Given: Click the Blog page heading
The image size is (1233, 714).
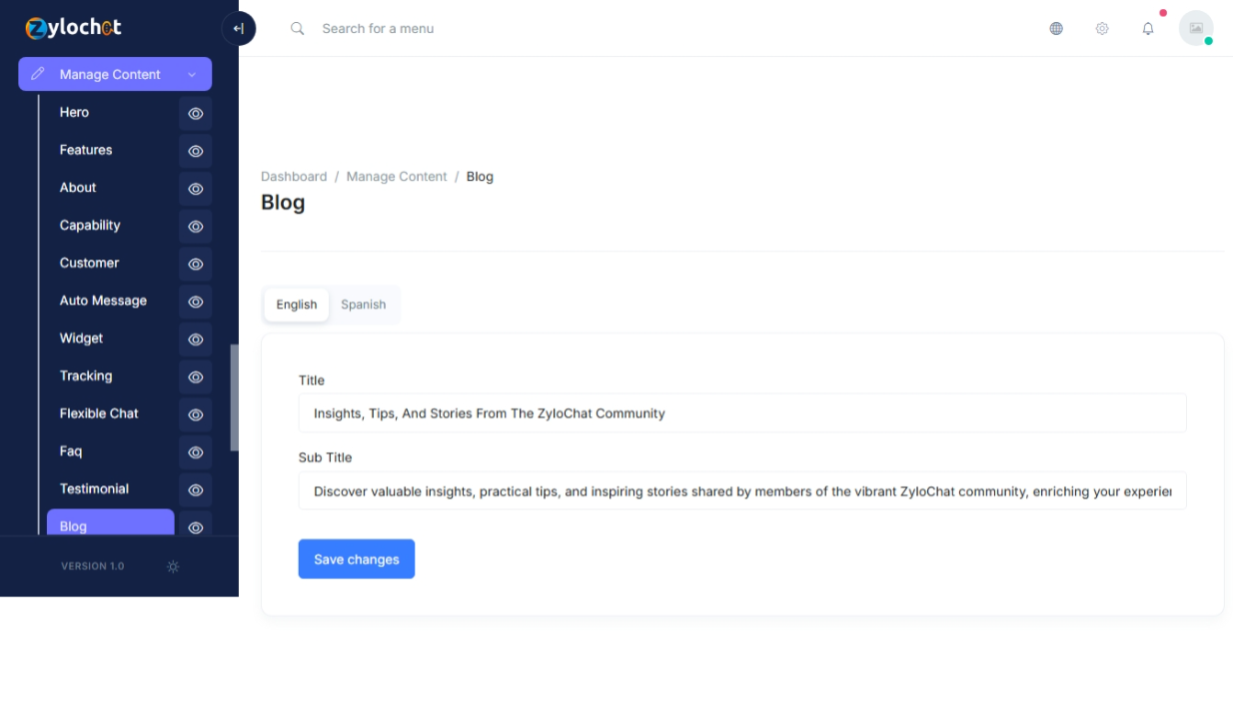Looking at the screenshot, I should coord(283,203).
